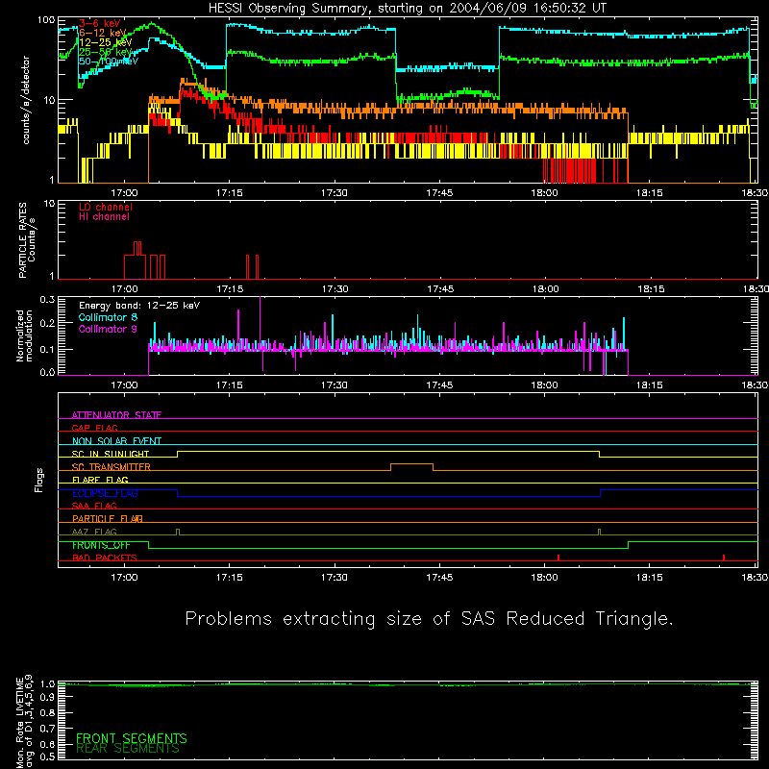Click the ECLIPSE_FLAG label
The height and width of the screenshot is (769, 769).
click(105, 493)
